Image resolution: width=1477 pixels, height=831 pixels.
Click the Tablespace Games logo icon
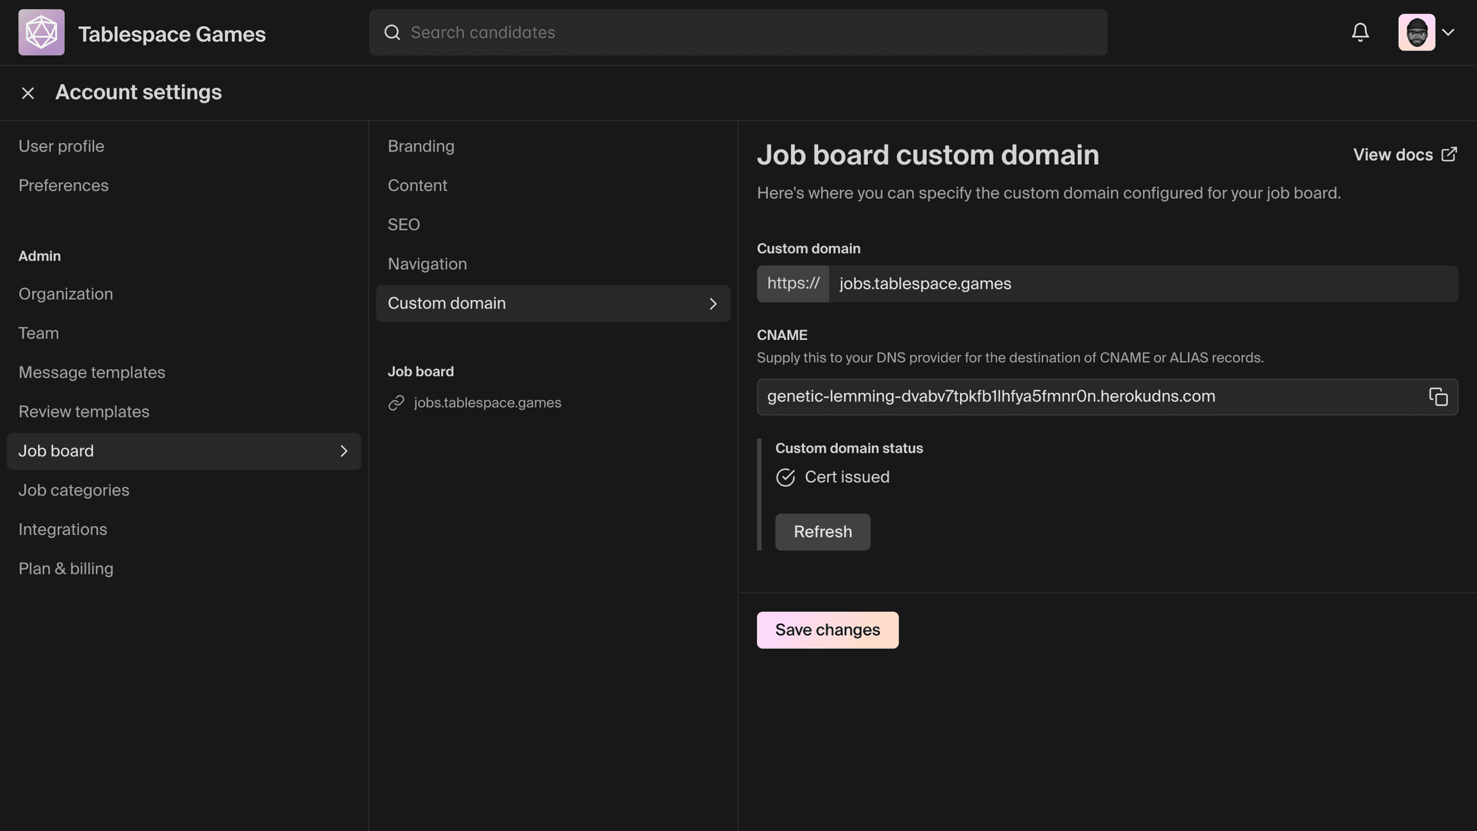pyautogui.click(x=41, y=32)
